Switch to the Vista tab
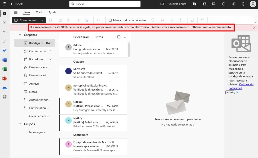The width and height of the screenshot is (258, 158). pyautogui.click(x=39, y=12)
